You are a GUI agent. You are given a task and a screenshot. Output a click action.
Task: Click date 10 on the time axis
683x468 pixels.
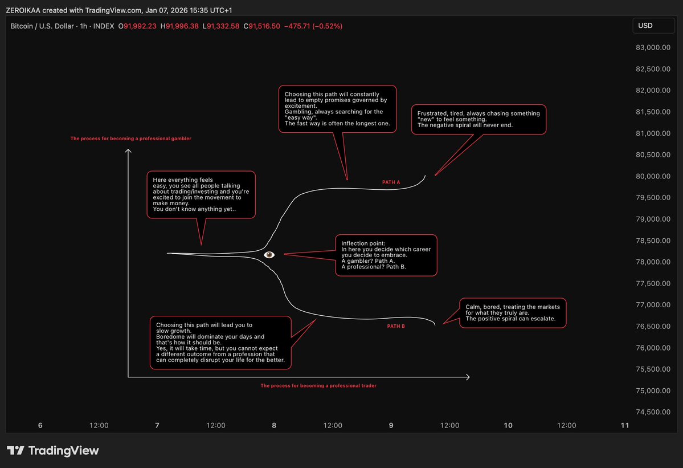click(508, 425)
